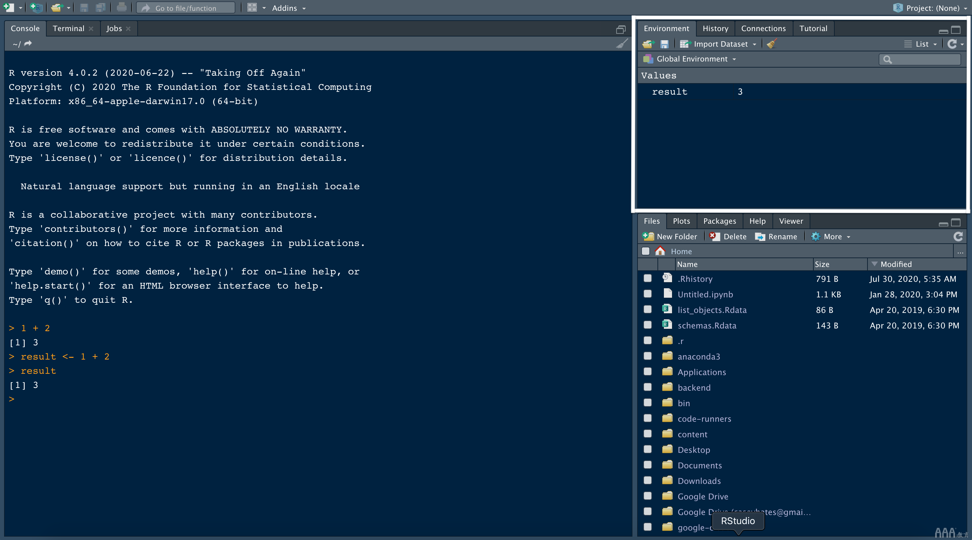The height and width of the screenshot is (540, 972).
Task: Check the .Rhistory file checkbox
Action: coord(648,278)
